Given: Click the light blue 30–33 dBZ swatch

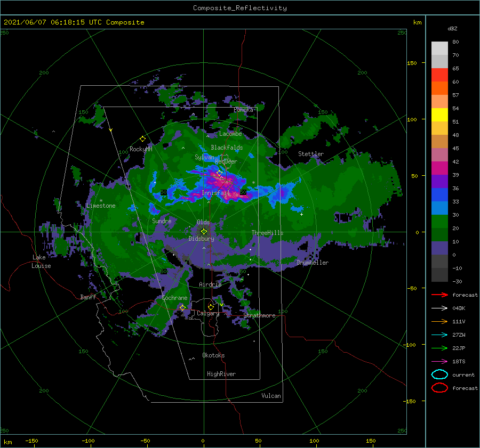Looking at the screenshot, I should coord(439,208).
